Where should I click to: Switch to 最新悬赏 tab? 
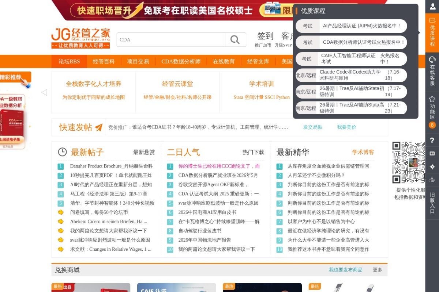coord(144,152)
